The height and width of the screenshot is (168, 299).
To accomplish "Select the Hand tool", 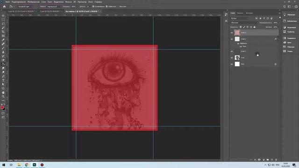I will coord(3,92).
